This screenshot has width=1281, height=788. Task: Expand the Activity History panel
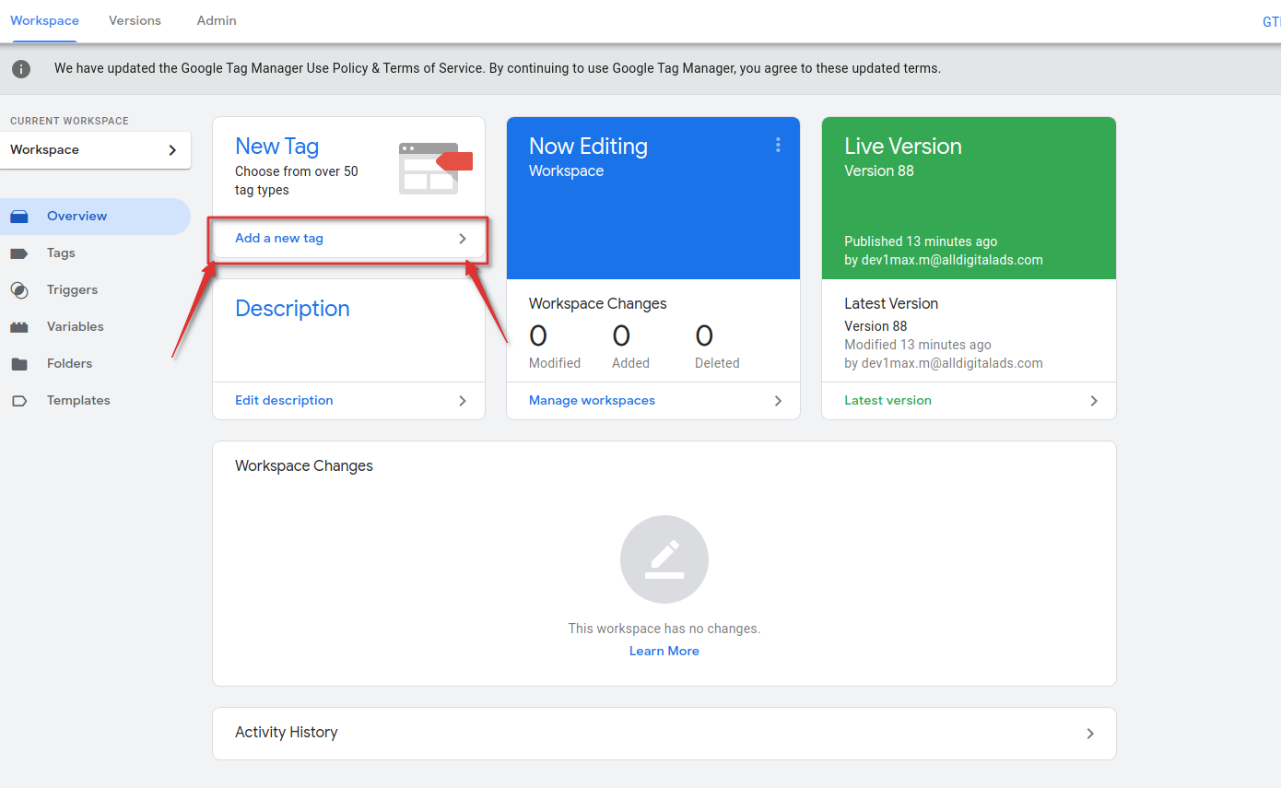coord(664,734)
